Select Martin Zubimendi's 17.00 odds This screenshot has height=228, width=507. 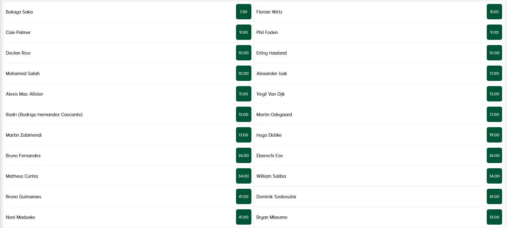pyautogui.click(x=243, y=135)
